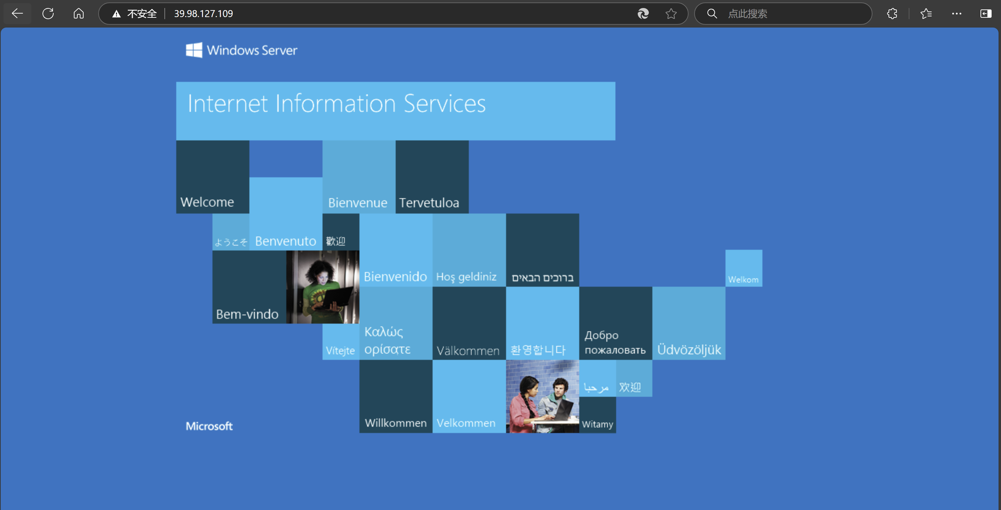Click the photo of two people at a laptop
Screen dimensions: 1001x510
tap(542, 396)
